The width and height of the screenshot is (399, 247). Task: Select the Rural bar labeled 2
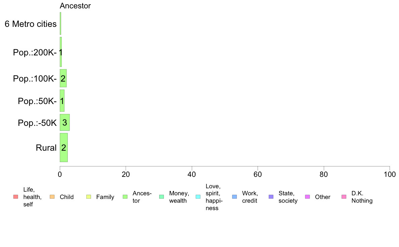[x=63, y=148]
